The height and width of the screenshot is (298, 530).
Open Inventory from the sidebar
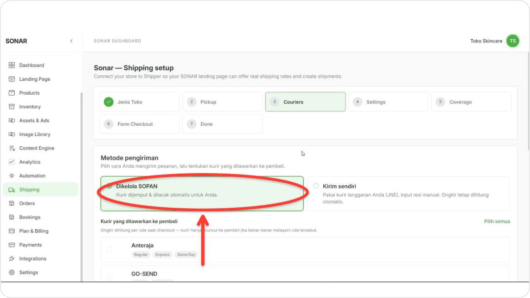pos(30,107)
